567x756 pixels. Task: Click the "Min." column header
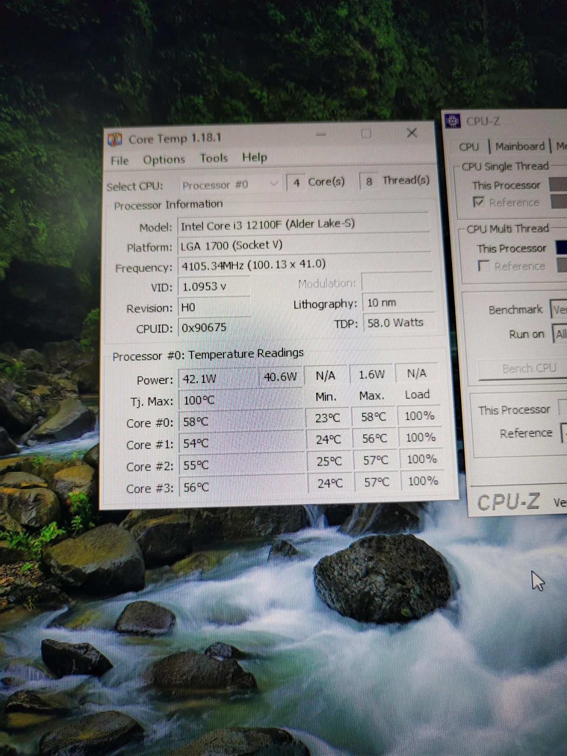click(326, 397)
